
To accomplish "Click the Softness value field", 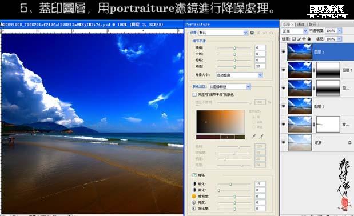I will pyautogui.click(x=260, y=190).
